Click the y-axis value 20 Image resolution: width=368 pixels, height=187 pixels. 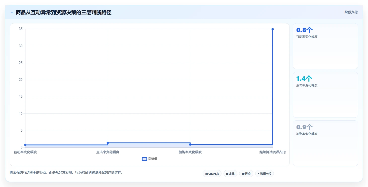click(x=21, y=80)
